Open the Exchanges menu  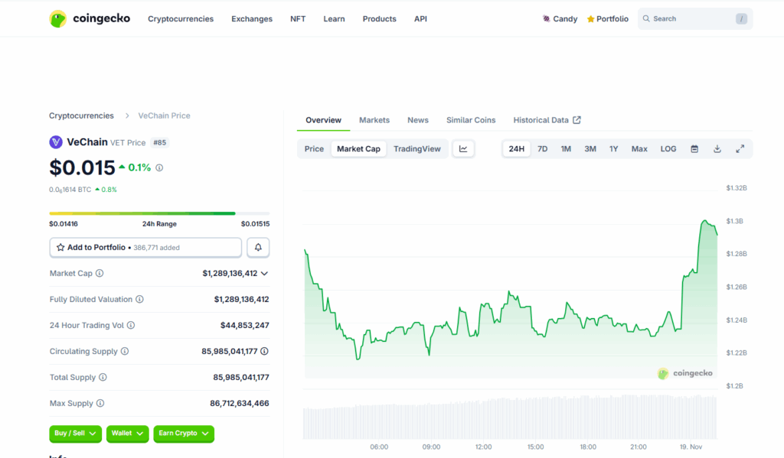click(x=252, y=19)
